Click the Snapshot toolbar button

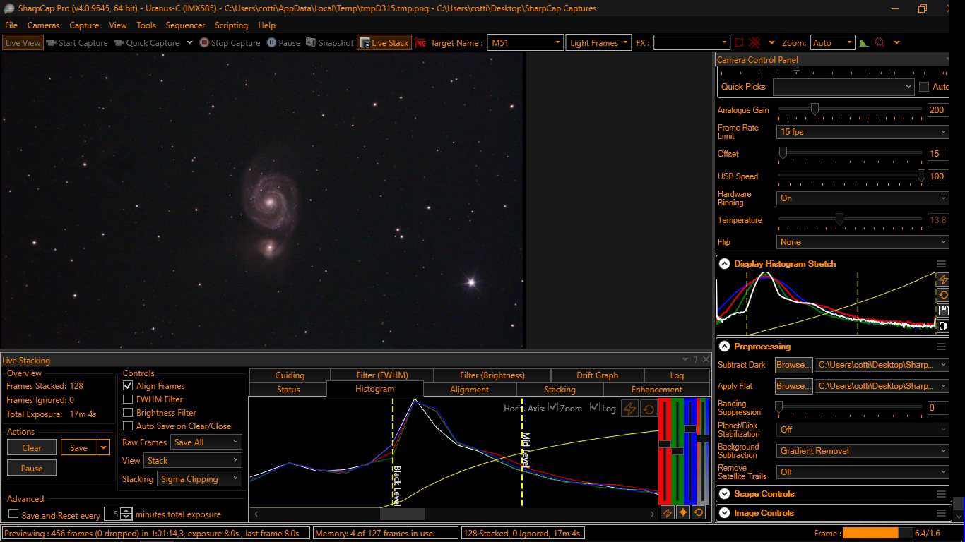click(329, 43)
